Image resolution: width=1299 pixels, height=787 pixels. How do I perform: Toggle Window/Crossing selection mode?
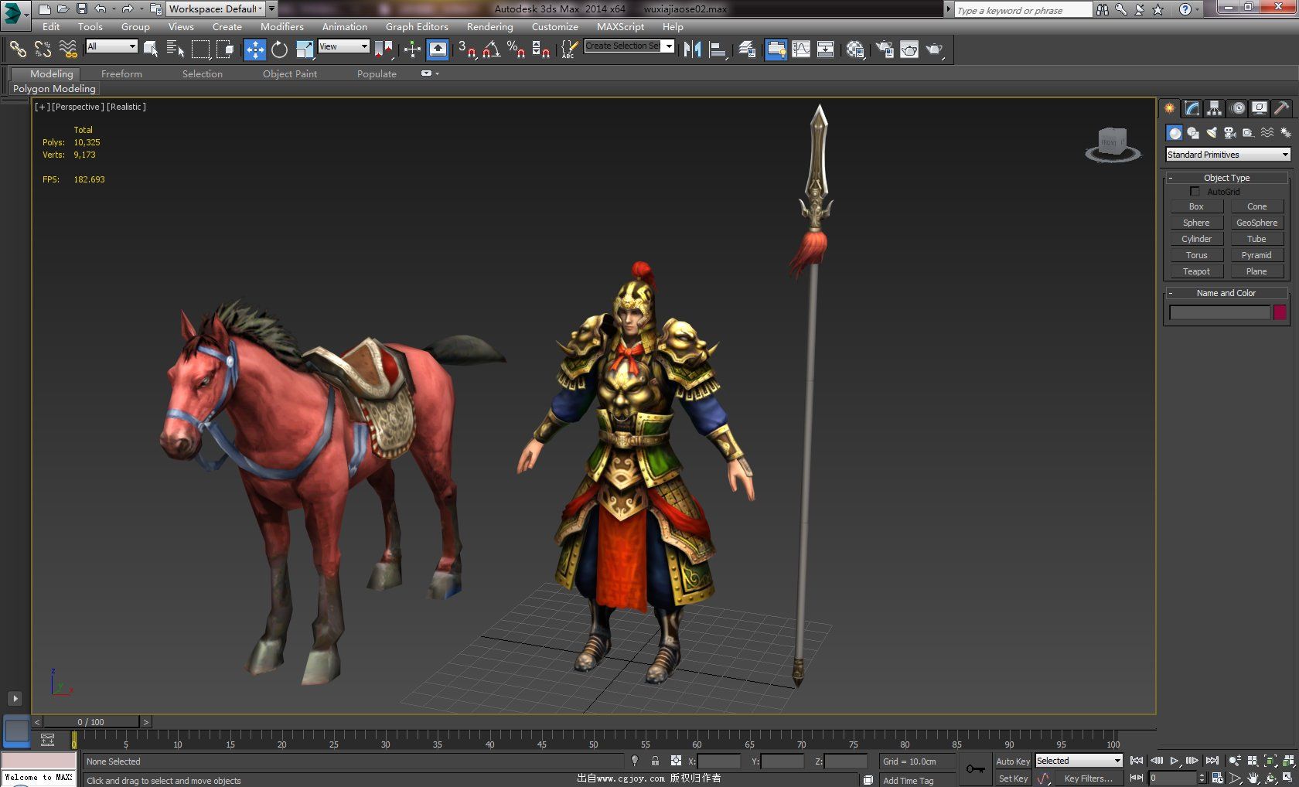coord(225,49)
